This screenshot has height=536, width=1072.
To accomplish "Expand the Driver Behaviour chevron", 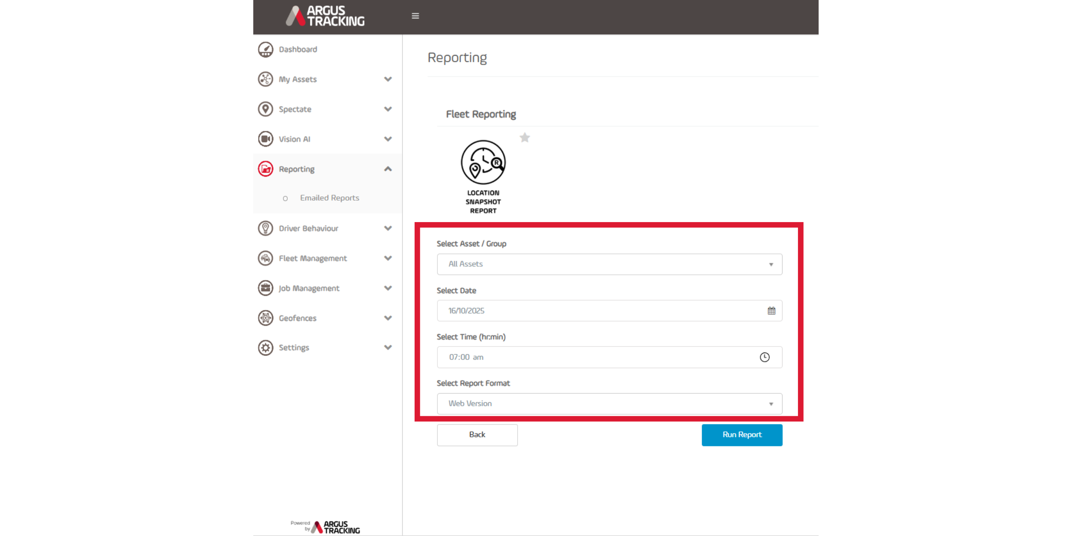I will 388,228.
